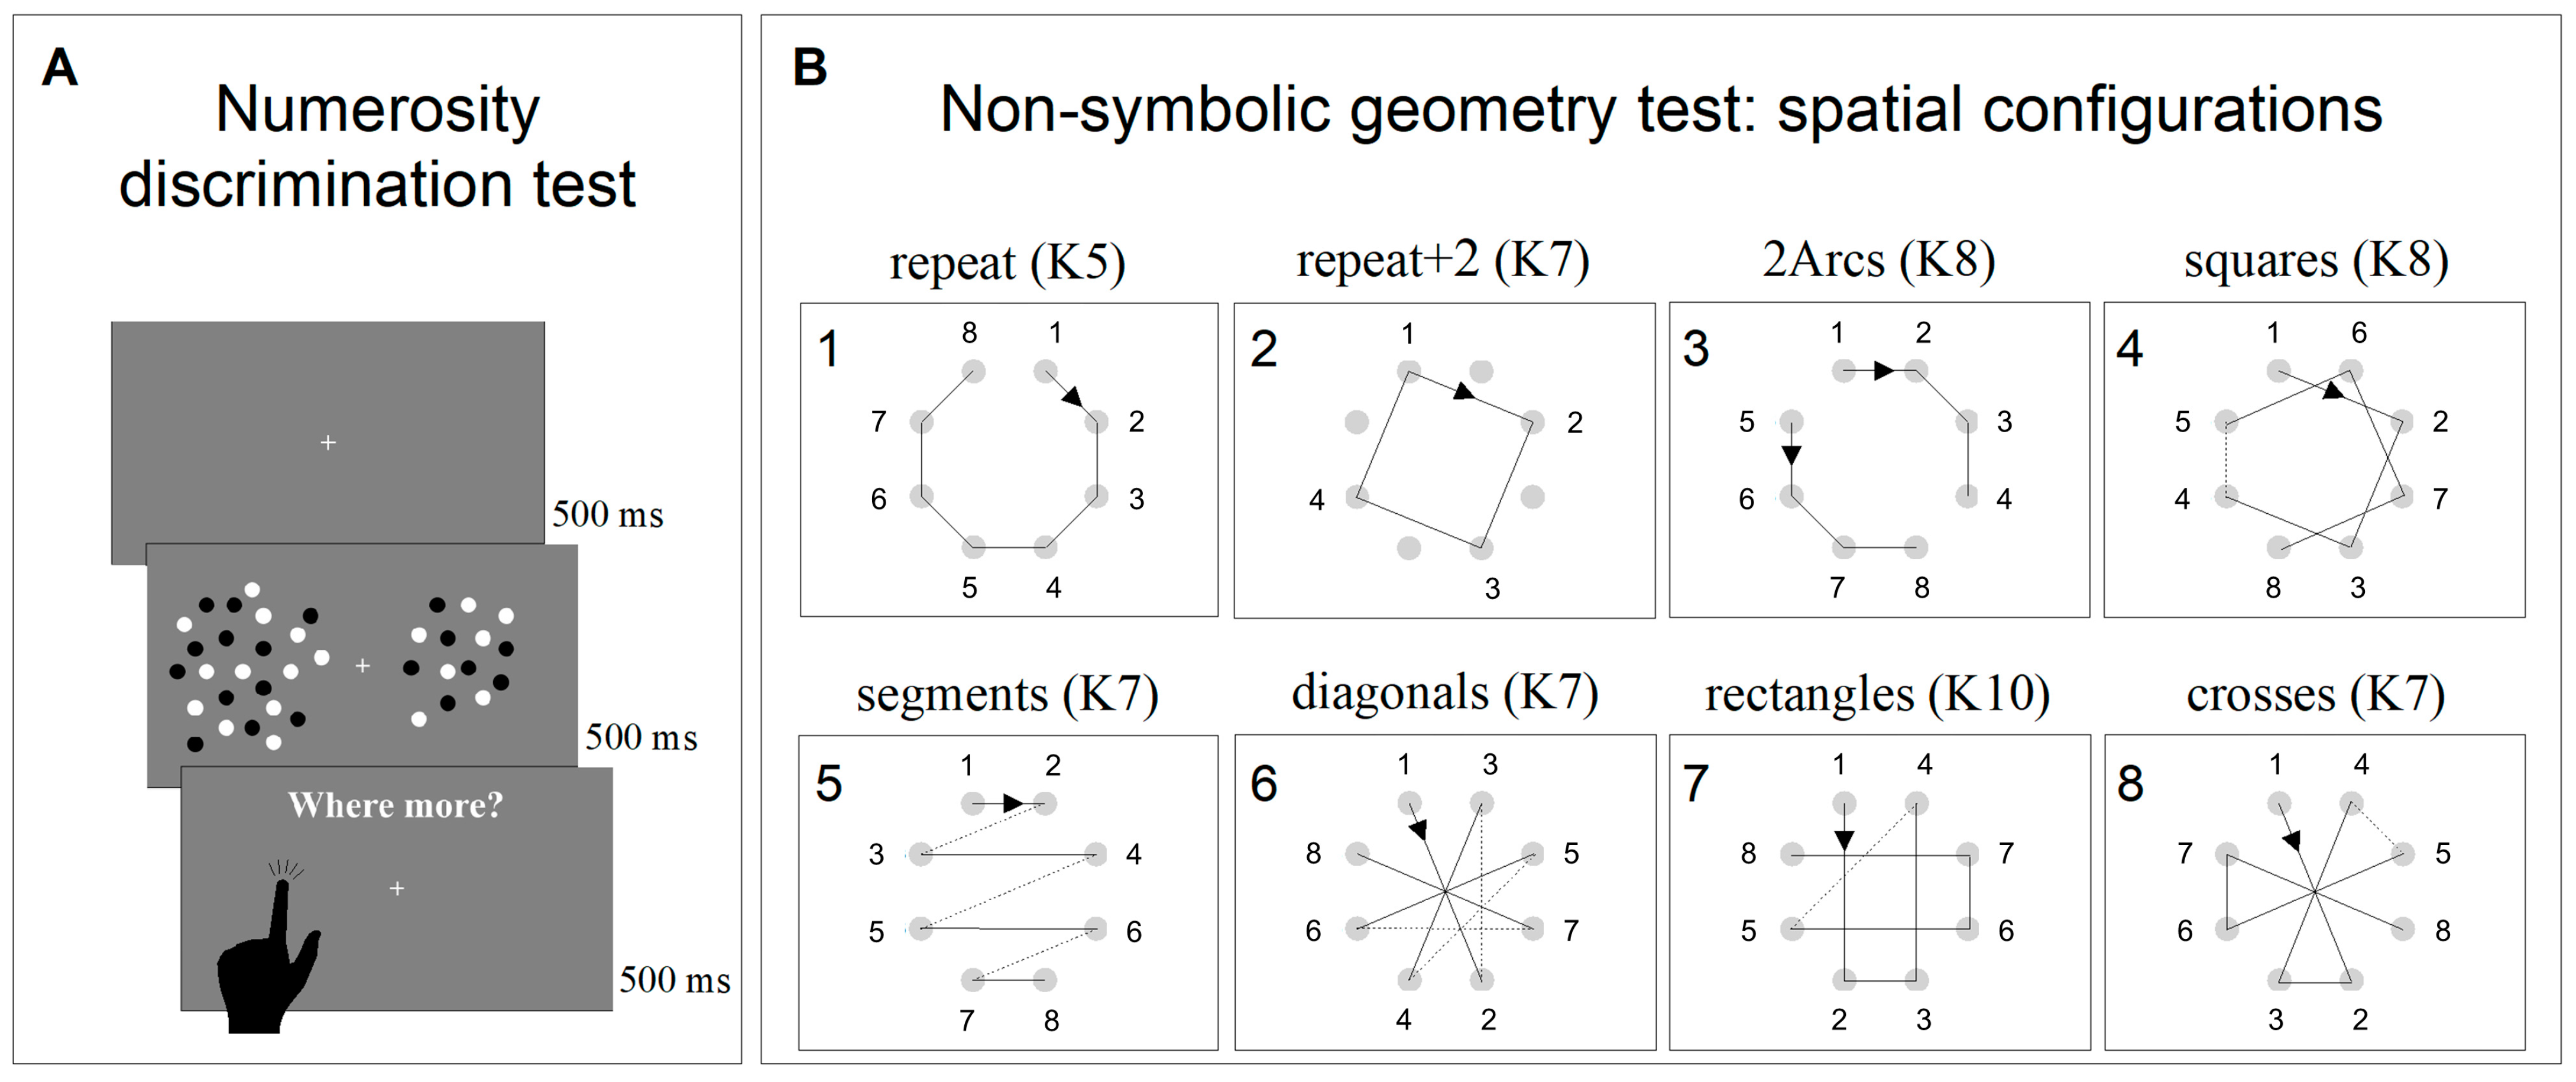Select the left cluster of black and white dots
Screen dimensions: 2576x1082
tap(248, 668)
